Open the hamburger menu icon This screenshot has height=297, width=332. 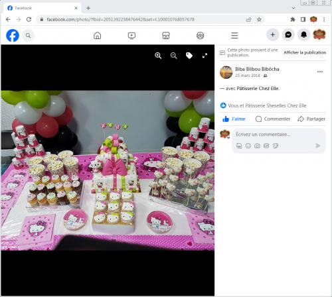point(234,35)
